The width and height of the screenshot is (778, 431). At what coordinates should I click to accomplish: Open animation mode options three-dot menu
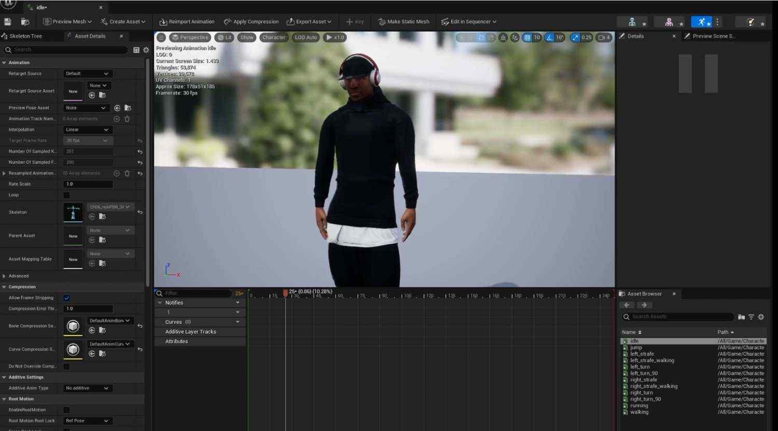coord(717,22)
